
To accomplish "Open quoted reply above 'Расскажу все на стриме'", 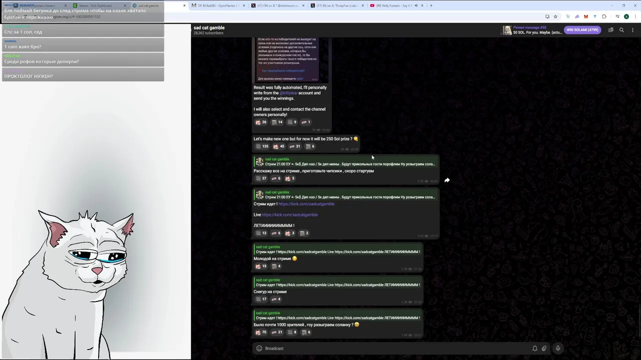I will coord(345,161).
